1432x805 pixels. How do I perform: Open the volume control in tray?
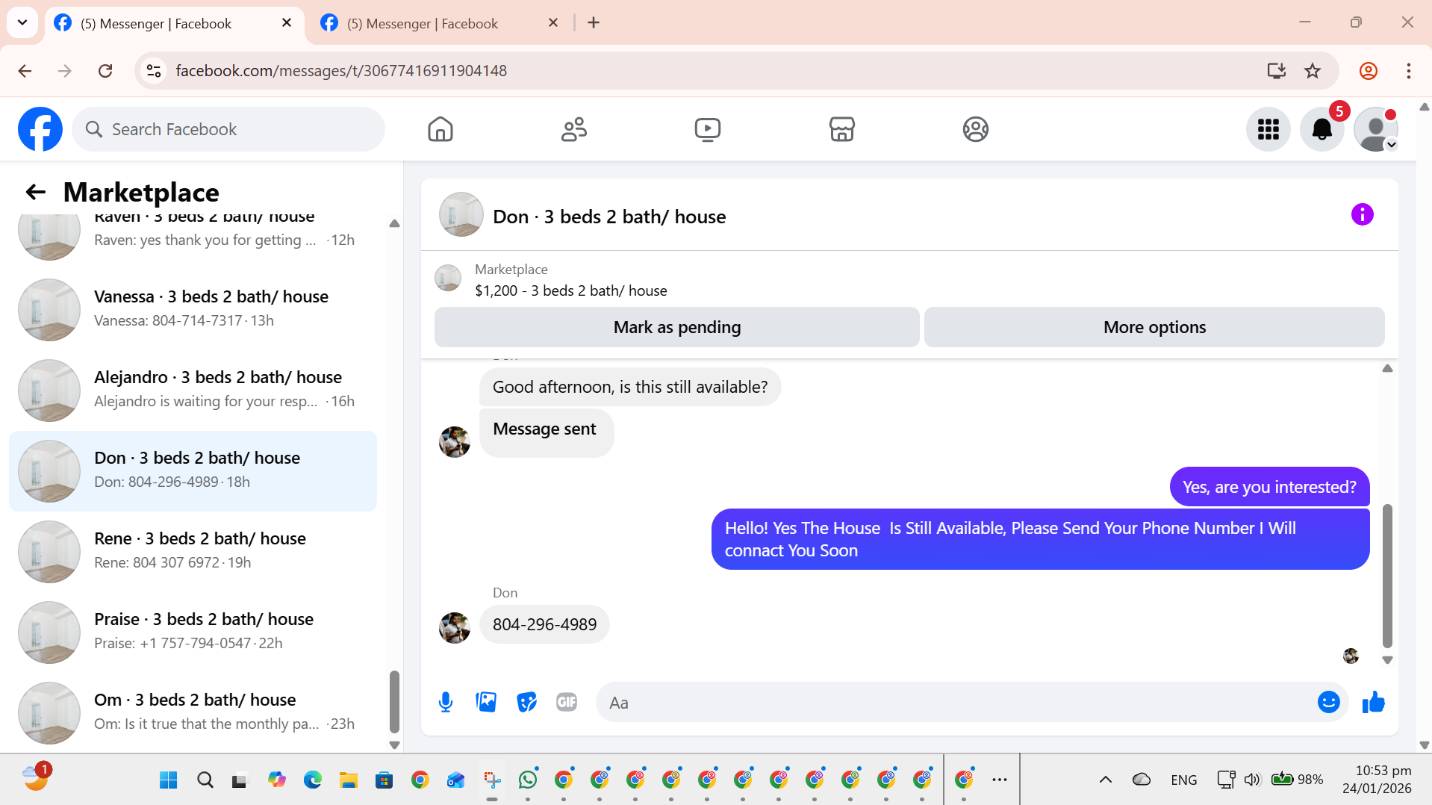1252,780
